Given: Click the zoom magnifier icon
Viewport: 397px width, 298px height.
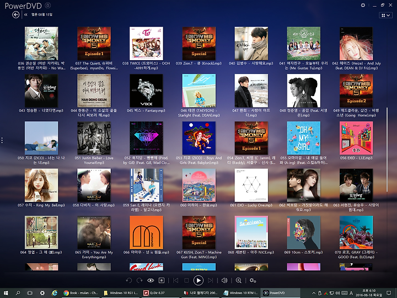Looking at the screenshot, I should pyautogui.click(x=239, y=280).
